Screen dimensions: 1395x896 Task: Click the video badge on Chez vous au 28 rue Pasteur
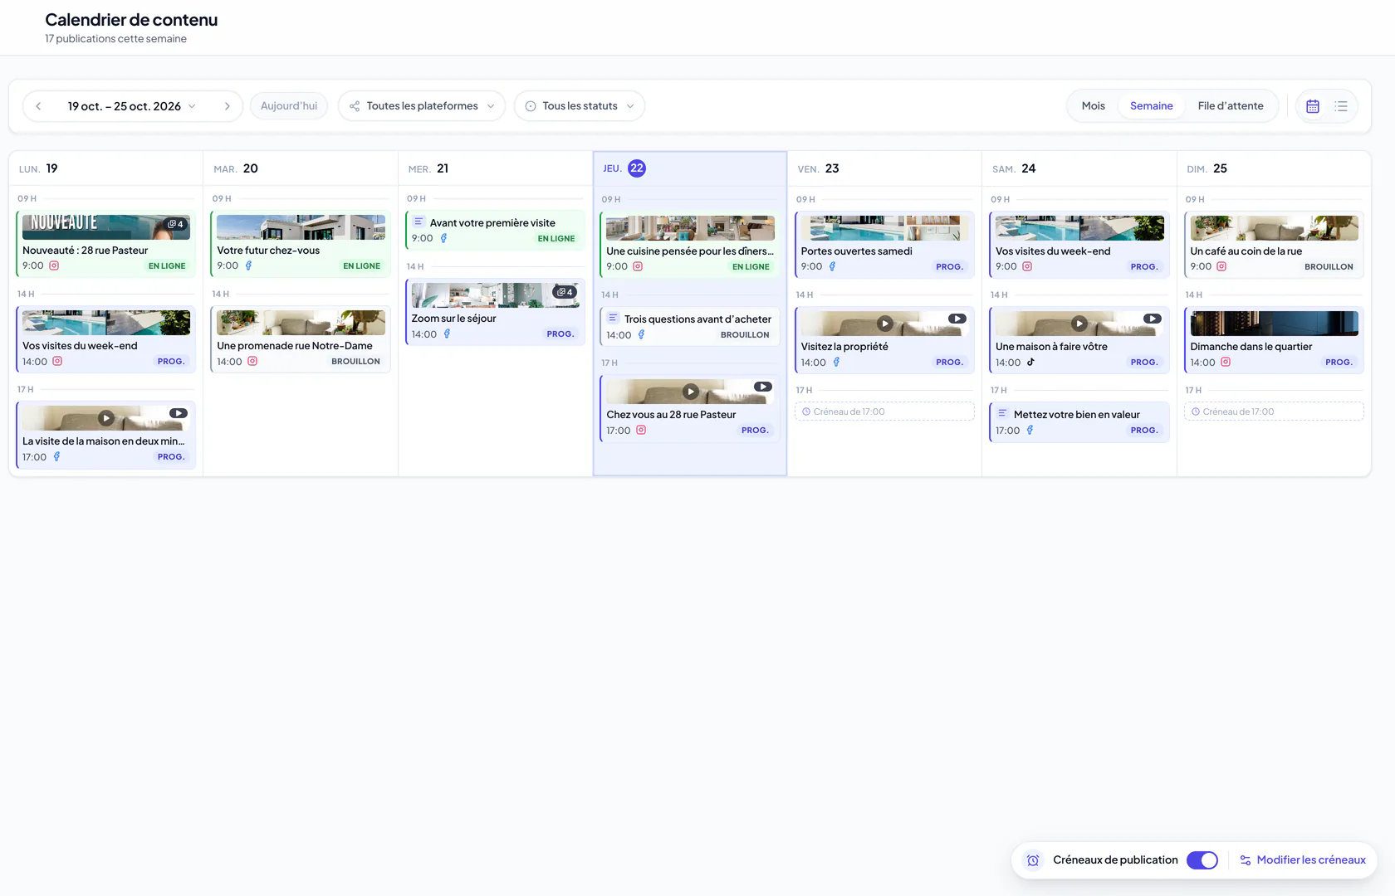click(x=763, y=387)
